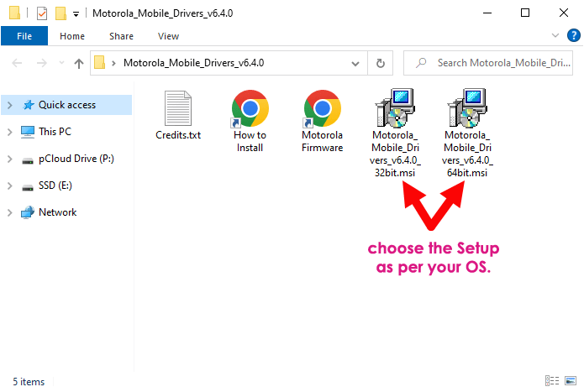
Task: Click the Back navigation arrow
Action: (17, 63)
